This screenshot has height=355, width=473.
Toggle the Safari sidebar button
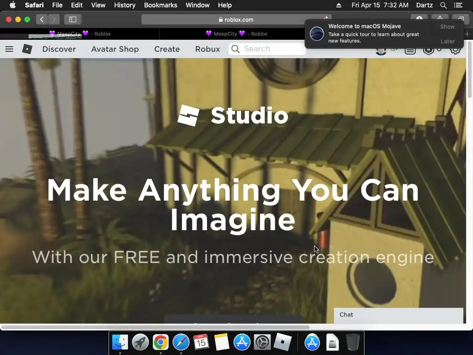tap(73, 19)
